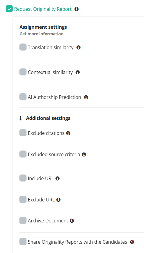This screenshot has height=253, width=144.
Task: Click info icon next to Exclude URL
Action: [58, 200]
